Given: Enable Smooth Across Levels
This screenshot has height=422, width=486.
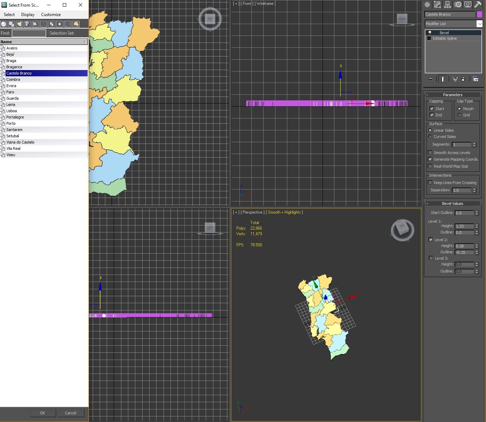Looking at the screenshot, I should [430, 152].
